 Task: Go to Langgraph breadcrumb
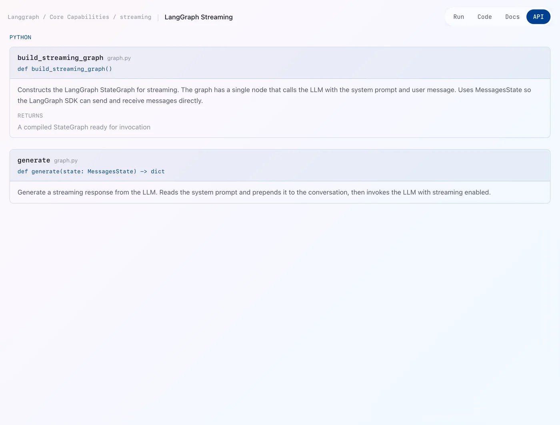(23, 17)
